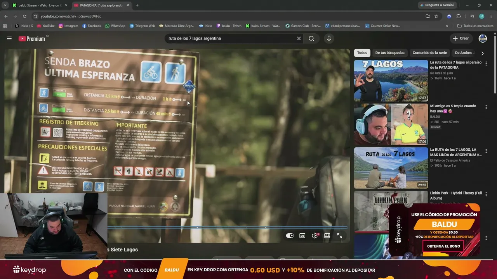Open the tab search dropdown arrow
The height and width of the screenshot is (279, 497).
click(x=5, y=5)
